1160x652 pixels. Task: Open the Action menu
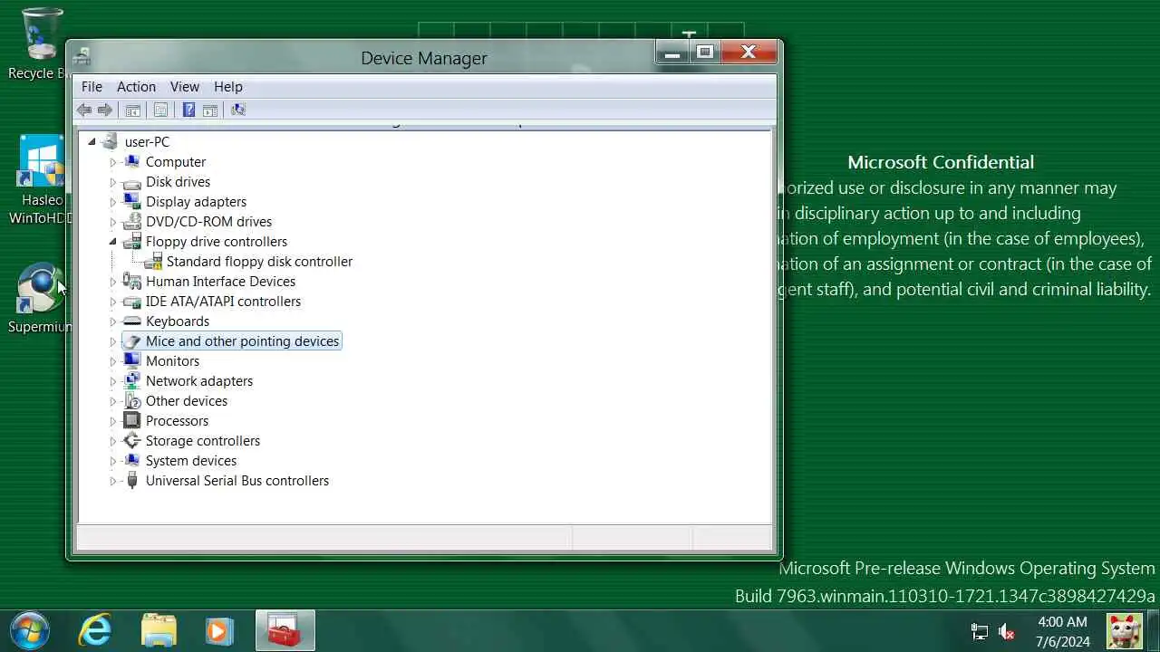(x=136, y=87)
